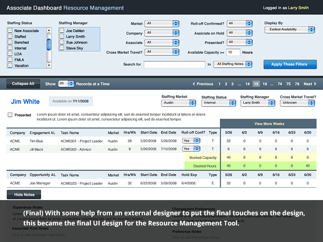323x242 pixels.
Task: Click the Previous left arrow icon
Action: pos(194,84)
